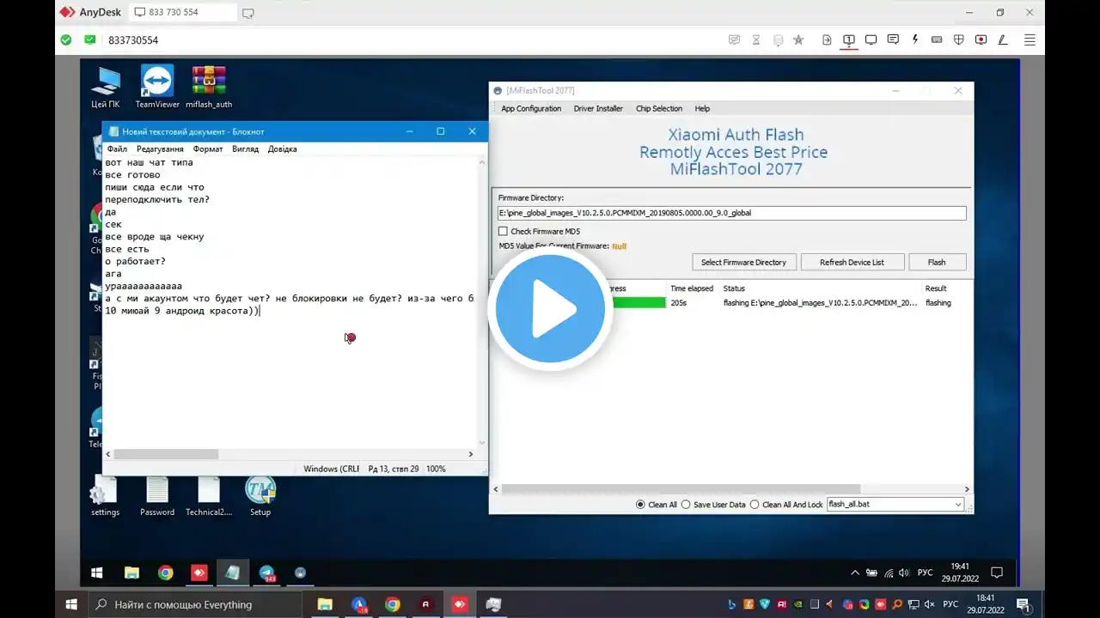Click the line 'переподключить тел?' in Notepad
Screen dimensions: 1100x618
(x=157, y=200)
